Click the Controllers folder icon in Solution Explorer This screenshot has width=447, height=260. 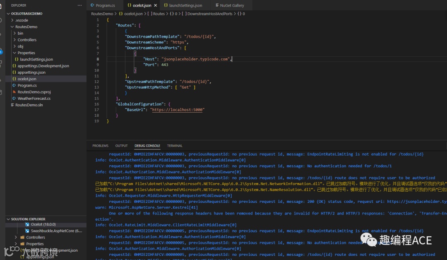click(22, 237)
